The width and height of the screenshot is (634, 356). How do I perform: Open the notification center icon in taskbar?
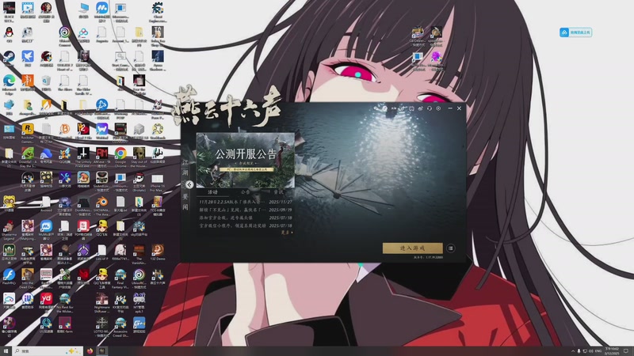[x=627, y=351]
